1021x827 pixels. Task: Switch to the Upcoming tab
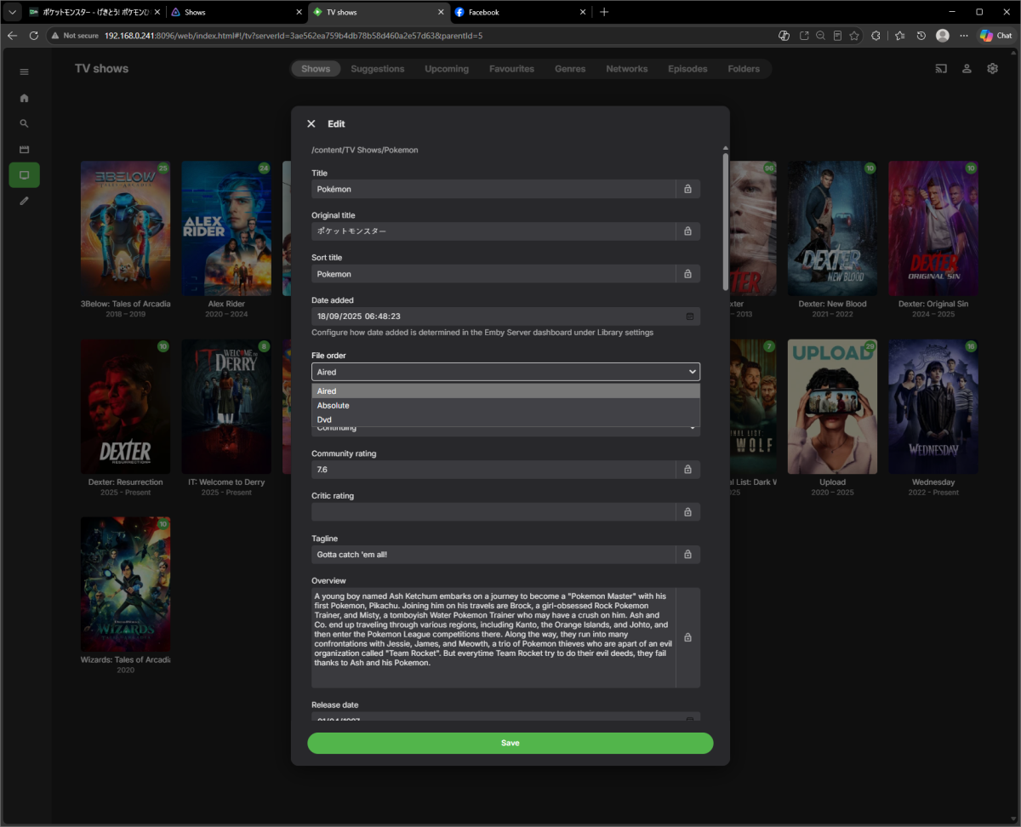click(x=447, y=69)
